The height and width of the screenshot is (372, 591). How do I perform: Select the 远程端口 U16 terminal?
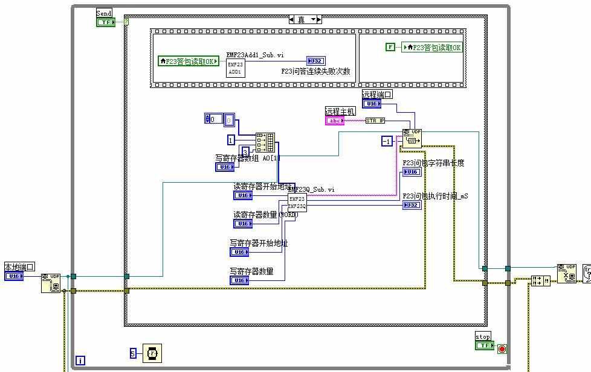click(372, 104)
